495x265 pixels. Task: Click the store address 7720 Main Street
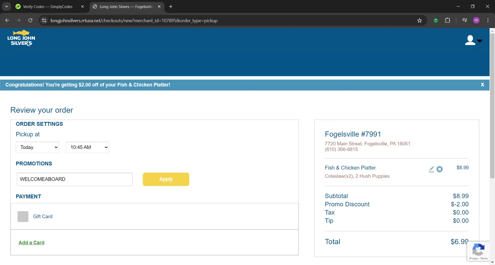coord(367,144)
